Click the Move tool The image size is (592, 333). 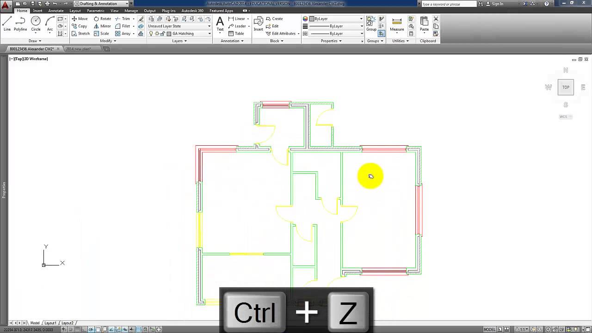[x=80, y=19]
